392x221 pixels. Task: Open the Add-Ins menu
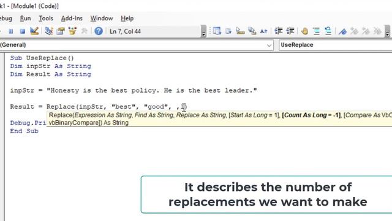tap(72, 18)
